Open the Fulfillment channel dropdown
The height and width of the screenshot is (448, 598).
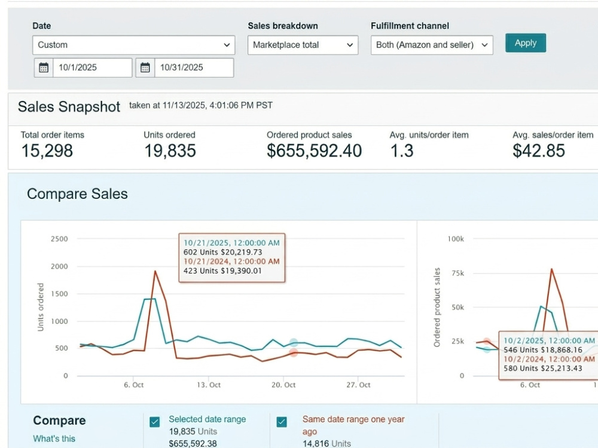[x=432, y=45]
